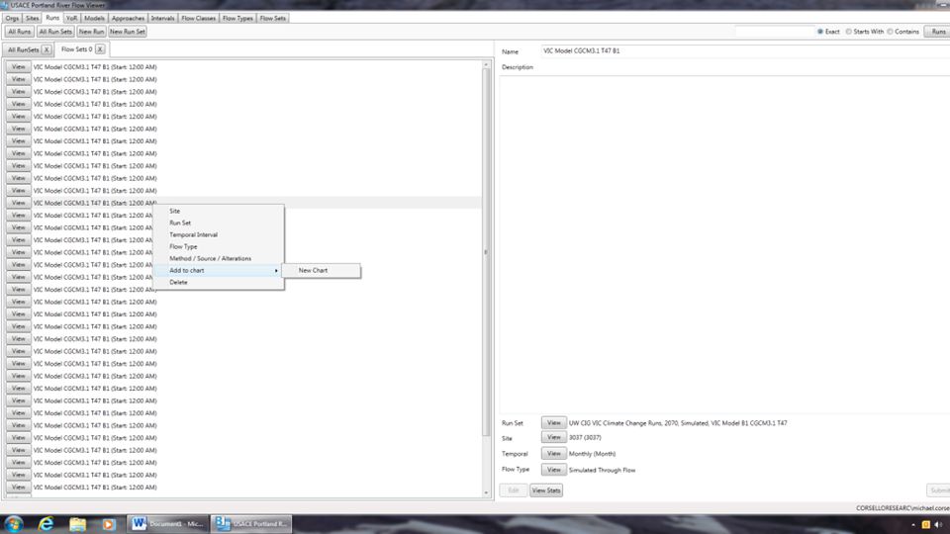This screenshot has height=534, width=950.
Task: Close the All RunSets tab
Action: click(47, 49)
